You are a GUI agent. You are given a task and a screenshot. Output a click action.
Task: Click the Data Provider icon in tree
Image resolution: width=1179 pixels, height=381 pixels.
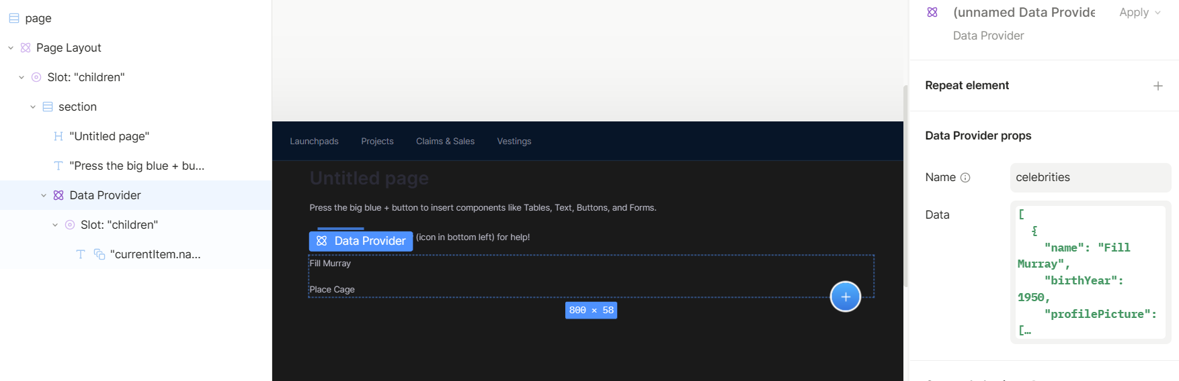pos(58,195)
